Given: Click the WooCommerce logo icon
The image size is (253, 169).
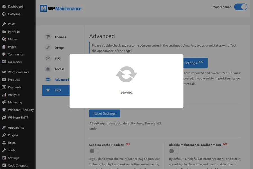Looking at the screenshot, I should coord(4,72).
